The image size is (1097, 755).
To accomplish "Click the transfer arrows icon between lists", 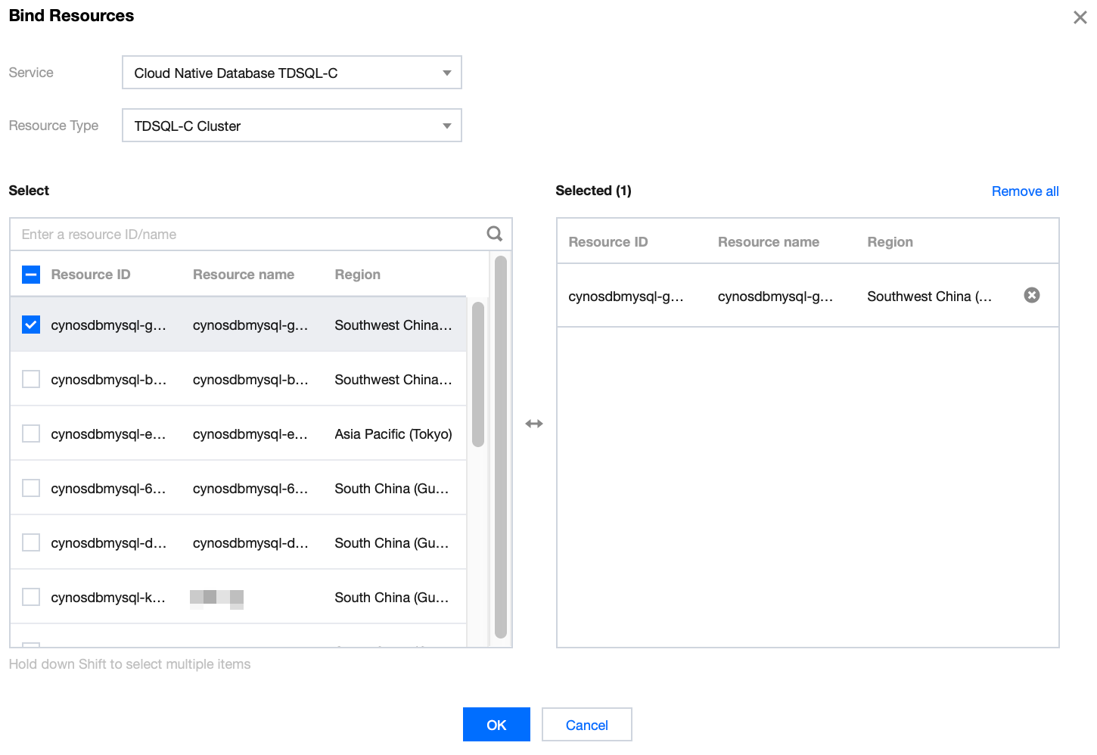I will [x=534, y=424].
